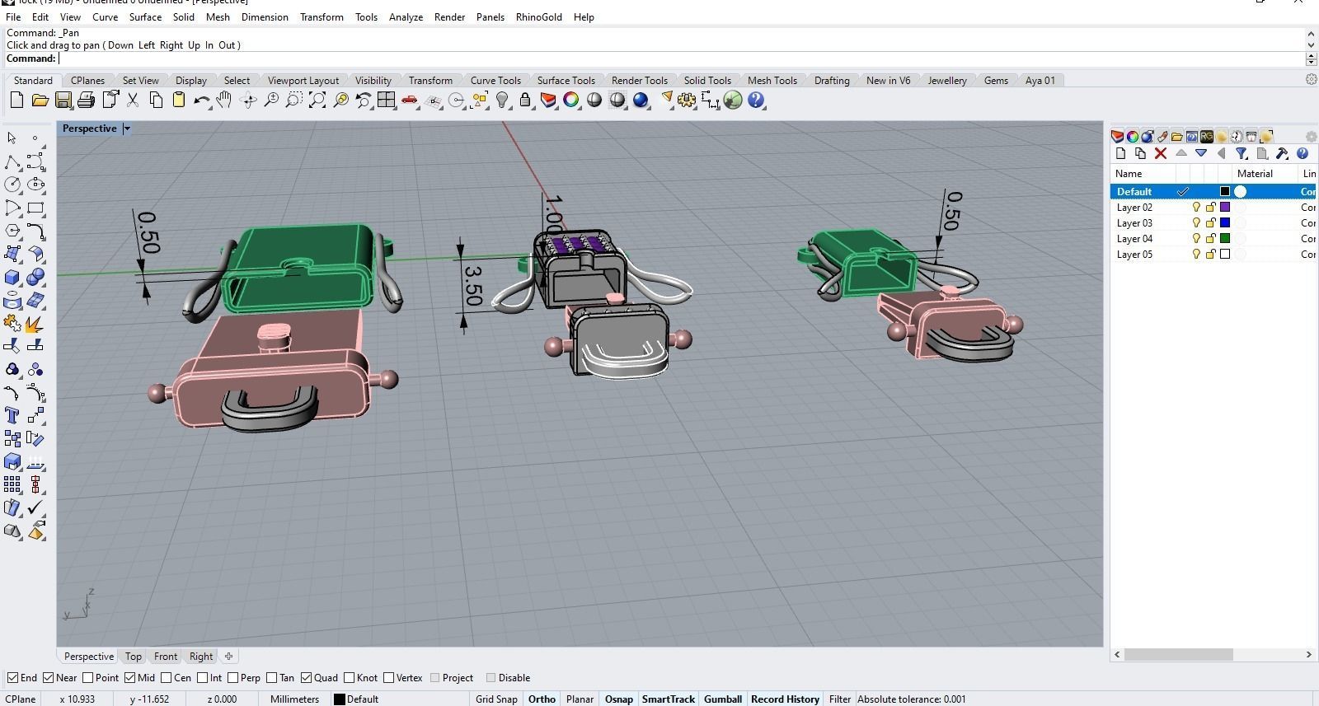Screen dimensions: 1319x706
Task: Print using the printer icon
Action: click(86, 101)
